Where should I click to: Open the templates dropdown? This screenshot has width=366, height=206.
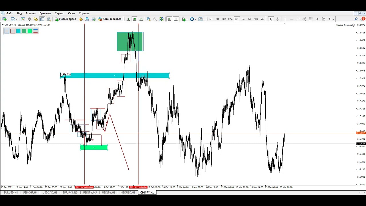tap(201, 19)
